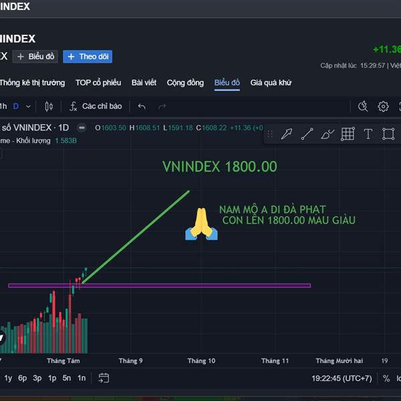Select the VNINDEX 1800.00 text annotation
401x401 pixels.
coord(220,166)
